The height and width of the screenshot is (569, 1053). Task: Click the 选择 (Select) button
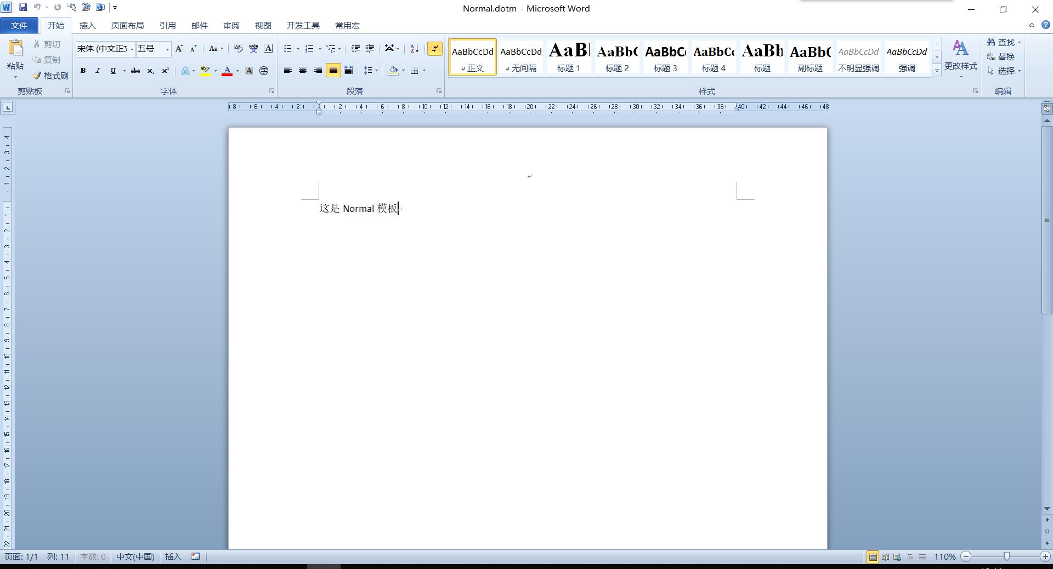1004,71
